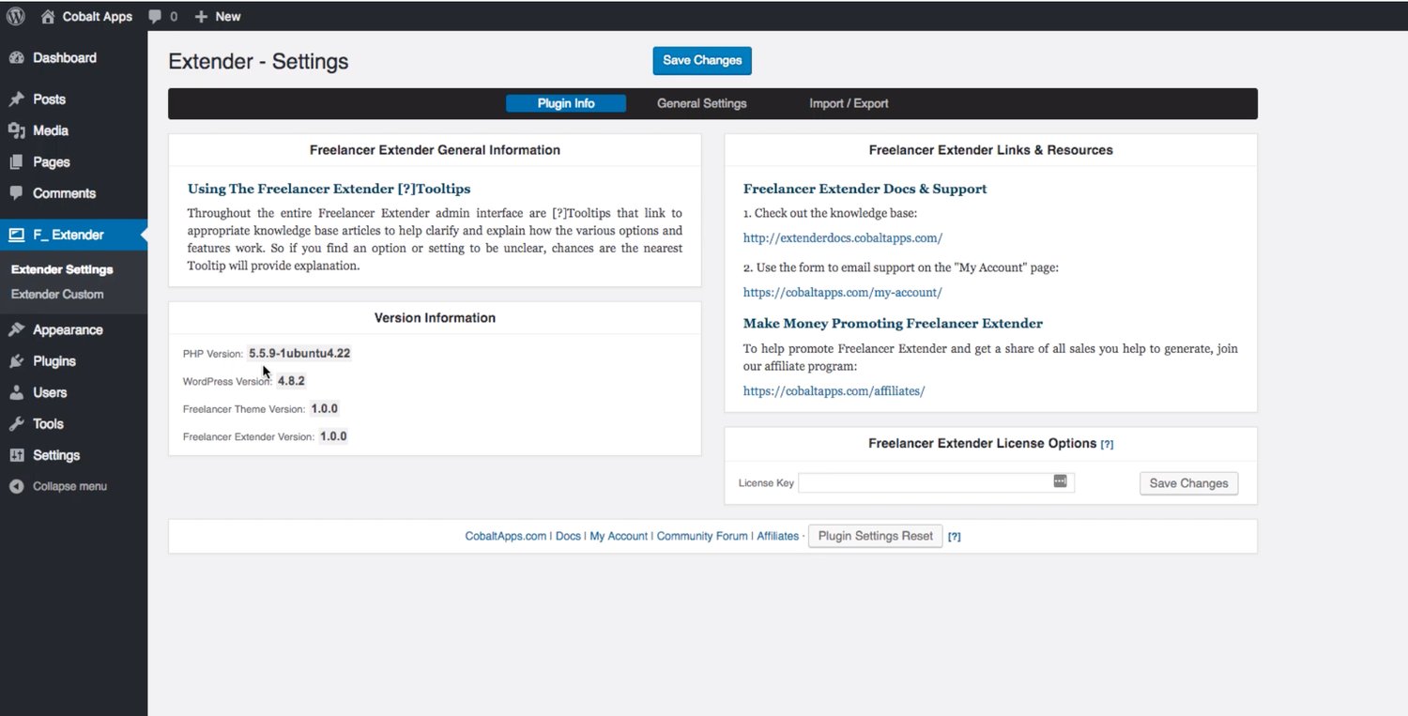Viewport: 1408px width, 716px height.
Task: Open the cobaltapps.com/affiliates link
Action: pos(834,391)
